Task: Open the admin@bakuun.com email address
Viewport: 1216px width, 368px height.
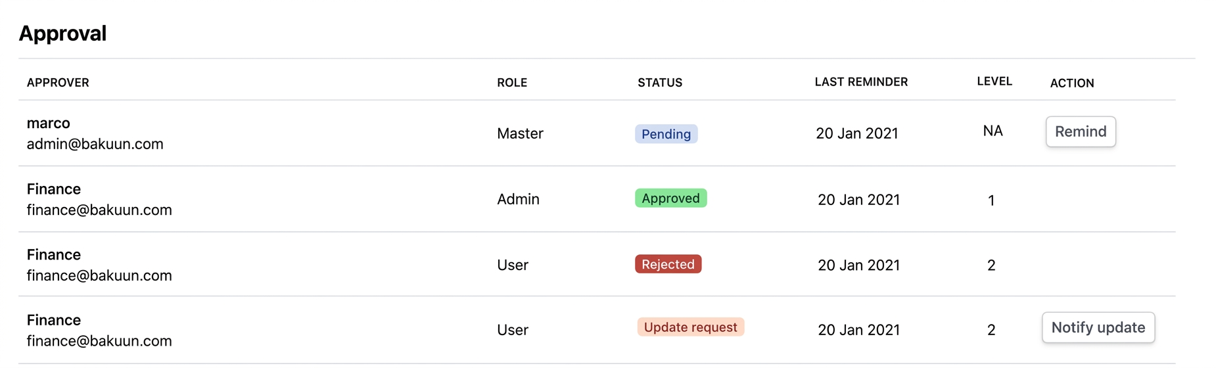Action: (x=95, y=144)
